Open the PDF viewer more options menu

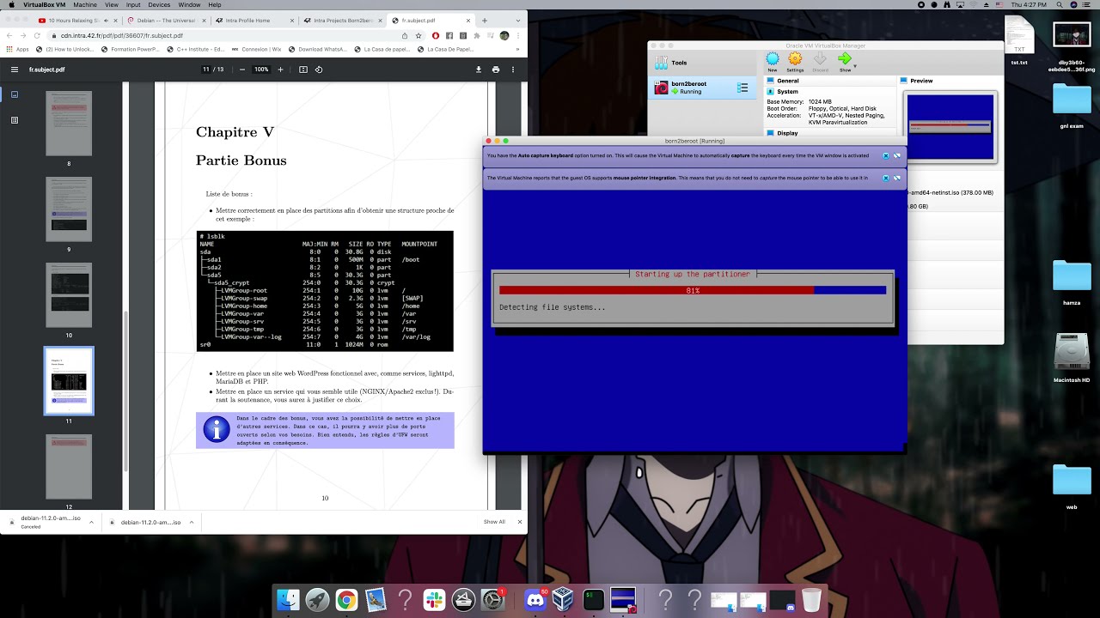pos(513,70)
